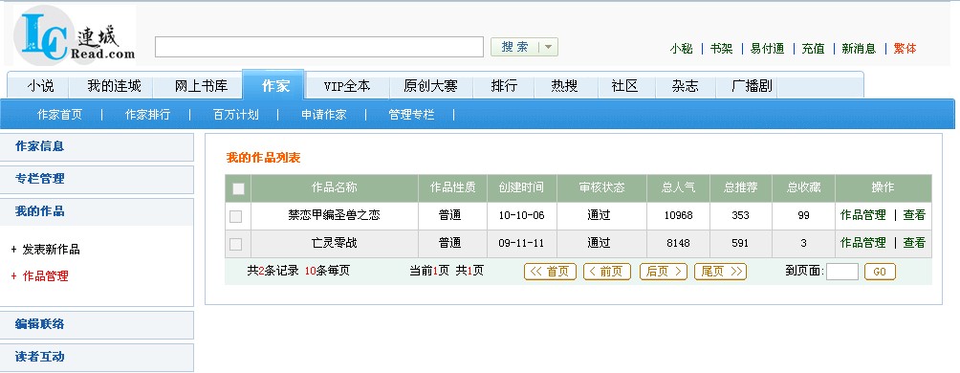Select the 网上书库 tab
Screen dimensions: 960x373
coord(201,86)
